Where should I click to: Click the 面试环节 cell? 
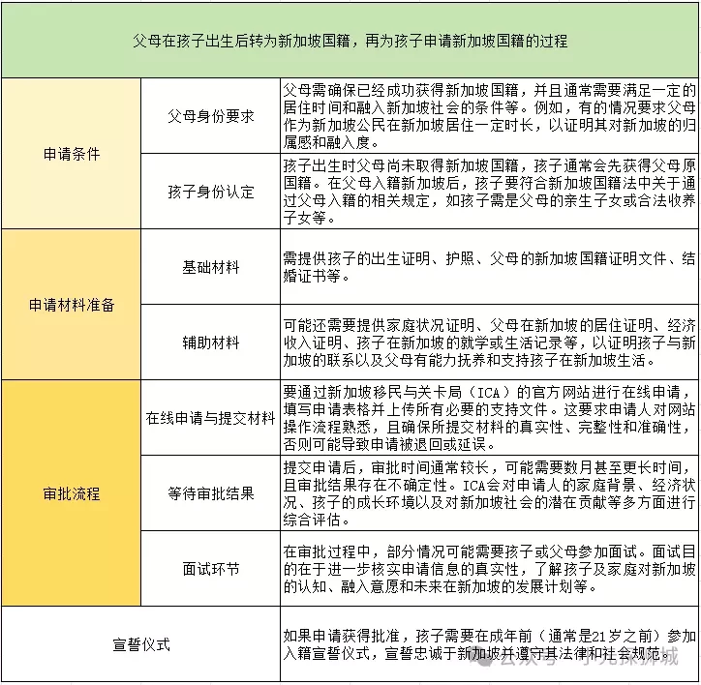210,569
